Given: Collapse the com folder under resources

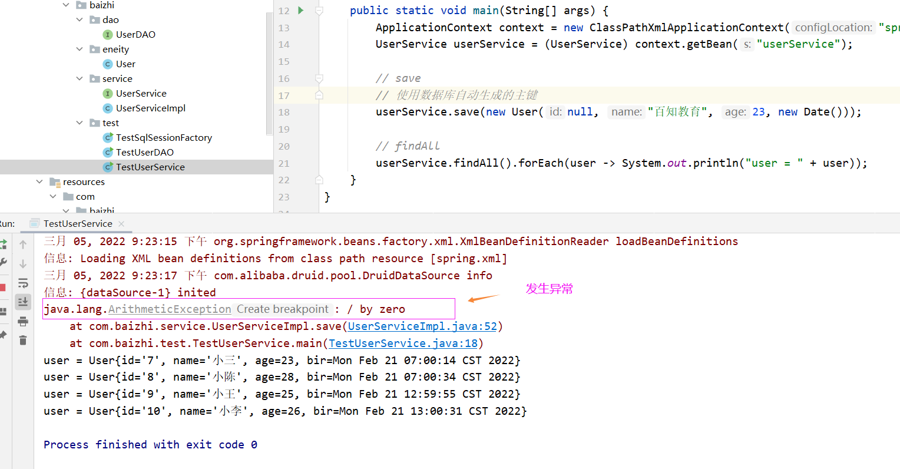Looking at the screenshot, I should pyautogui.click(x=53, y=197).
